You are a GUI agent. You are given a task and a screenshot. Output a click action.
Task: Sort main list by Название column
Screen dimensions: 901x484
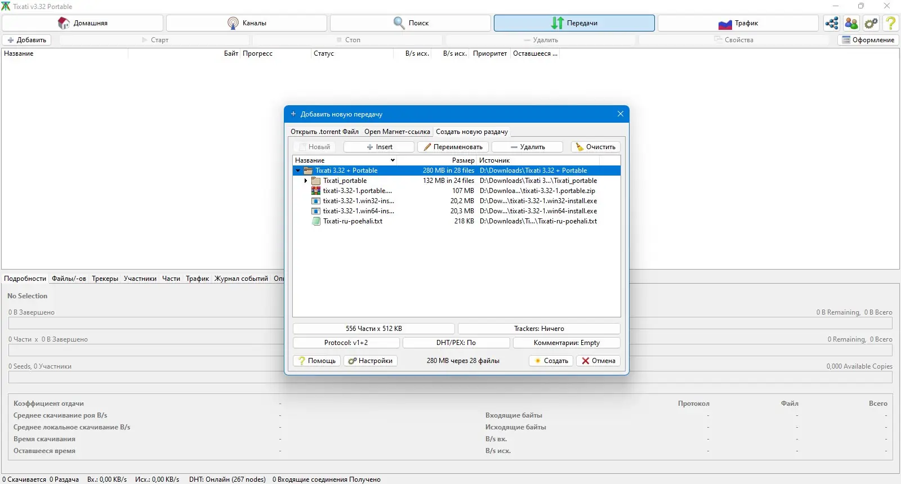point(65,53)
